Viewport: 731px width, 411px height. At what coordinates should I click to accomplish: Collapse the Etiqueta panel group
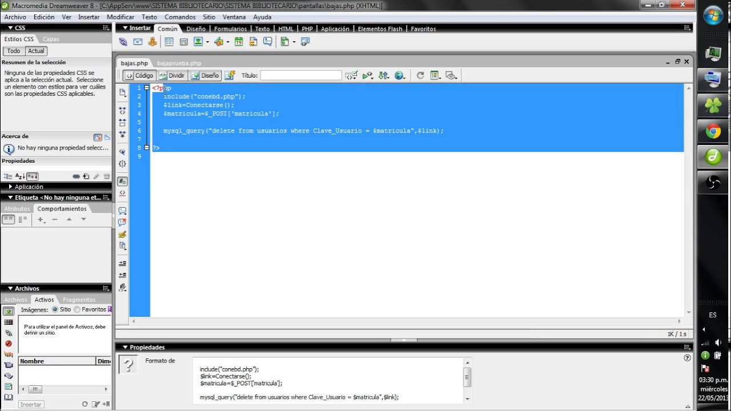pos(10,198)
